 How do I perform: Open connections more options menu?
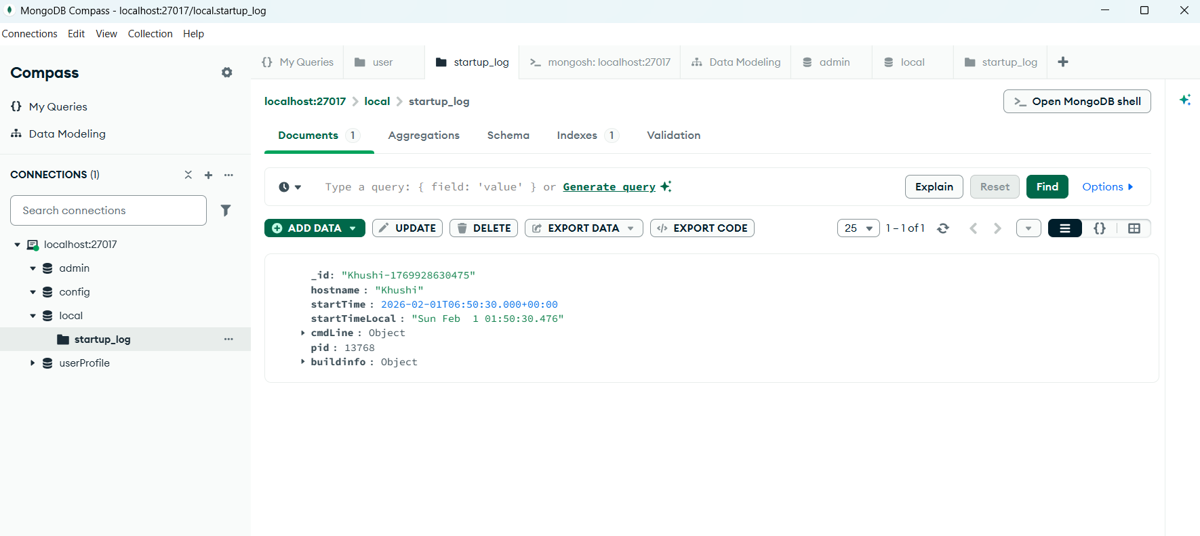(228, 175)
